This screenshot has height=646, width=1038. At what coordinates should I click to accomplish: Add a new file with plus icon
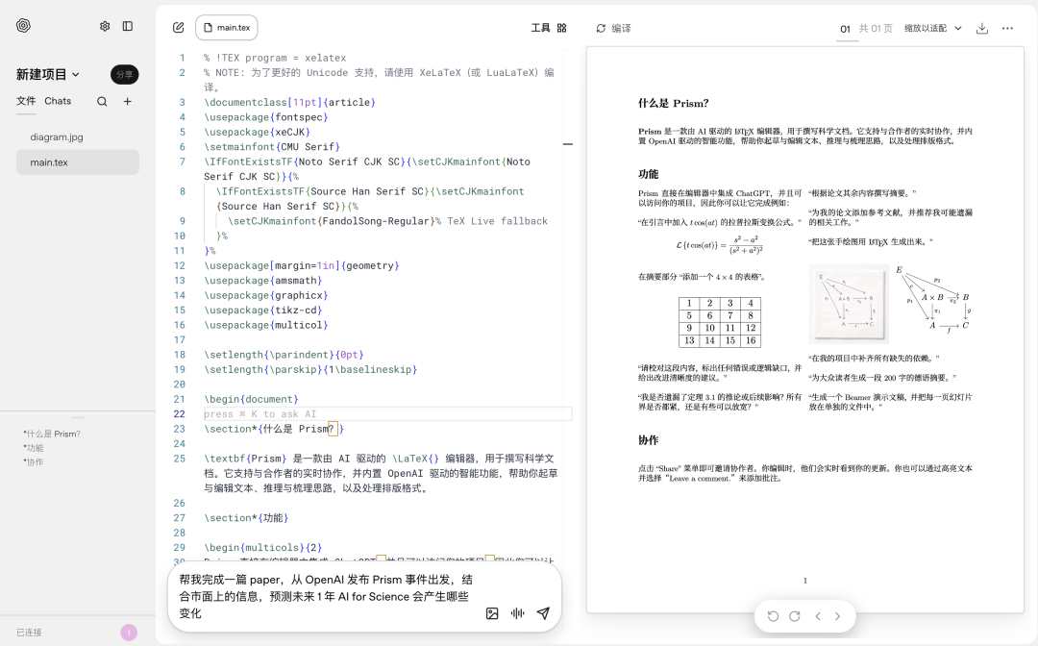pyautogui.click(x=128, y=101)
